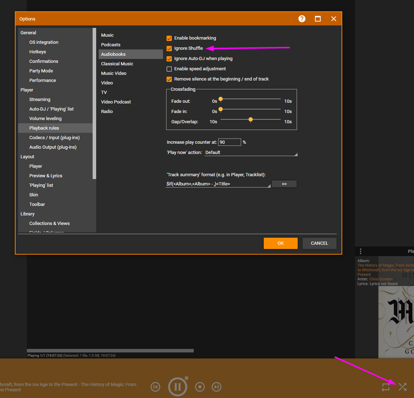
Task: Cancel the Options dialog
Action: 319,243
